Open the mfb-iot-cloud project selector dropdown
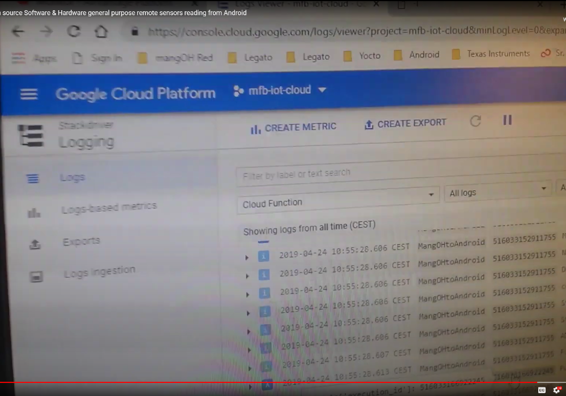 pos(280,91)
